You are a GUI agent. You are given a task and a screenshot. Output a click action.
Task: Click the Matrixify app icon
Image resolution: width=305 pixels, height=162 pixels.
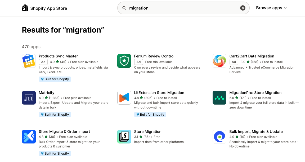coord(29,98)
